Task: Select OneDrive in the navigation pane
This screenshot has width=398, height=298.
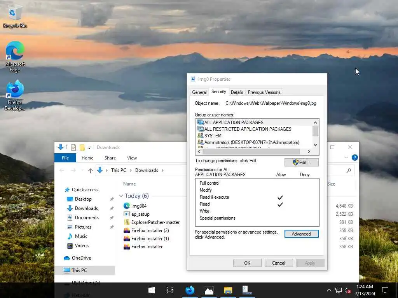Action: (x=81, y=258)
